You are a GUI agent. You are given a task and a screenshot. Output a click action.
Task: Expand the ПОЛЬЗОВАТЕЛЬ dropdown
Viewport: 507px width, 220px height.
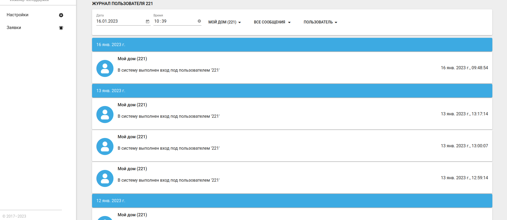[320, 22]
